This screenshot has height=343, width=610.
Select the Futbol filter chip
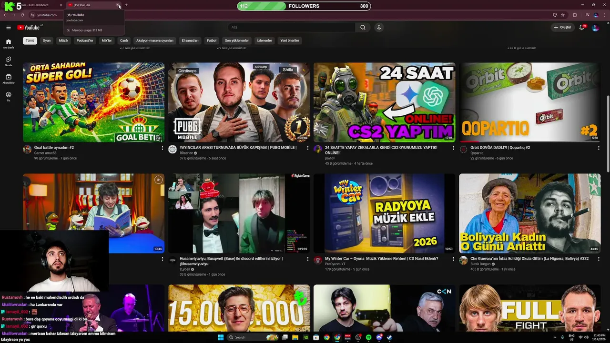(x=212, y=40)
